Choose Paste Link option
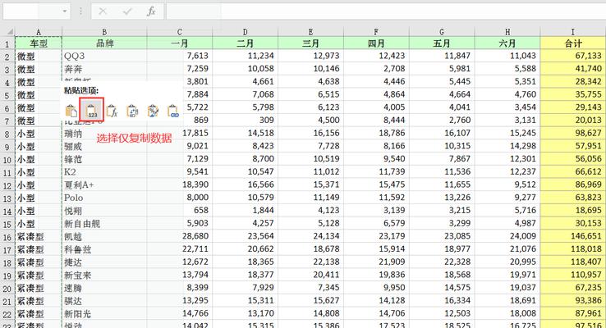This screenshot has height=328, width=606. point(173,111)
